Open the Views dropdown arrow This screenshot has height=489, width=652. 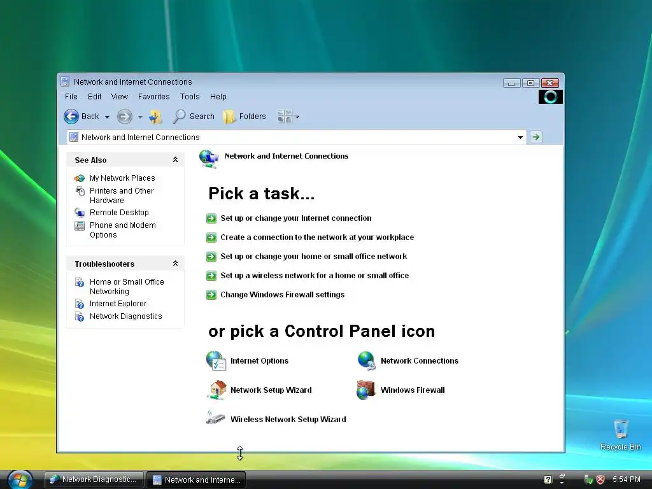coord(297,117)
